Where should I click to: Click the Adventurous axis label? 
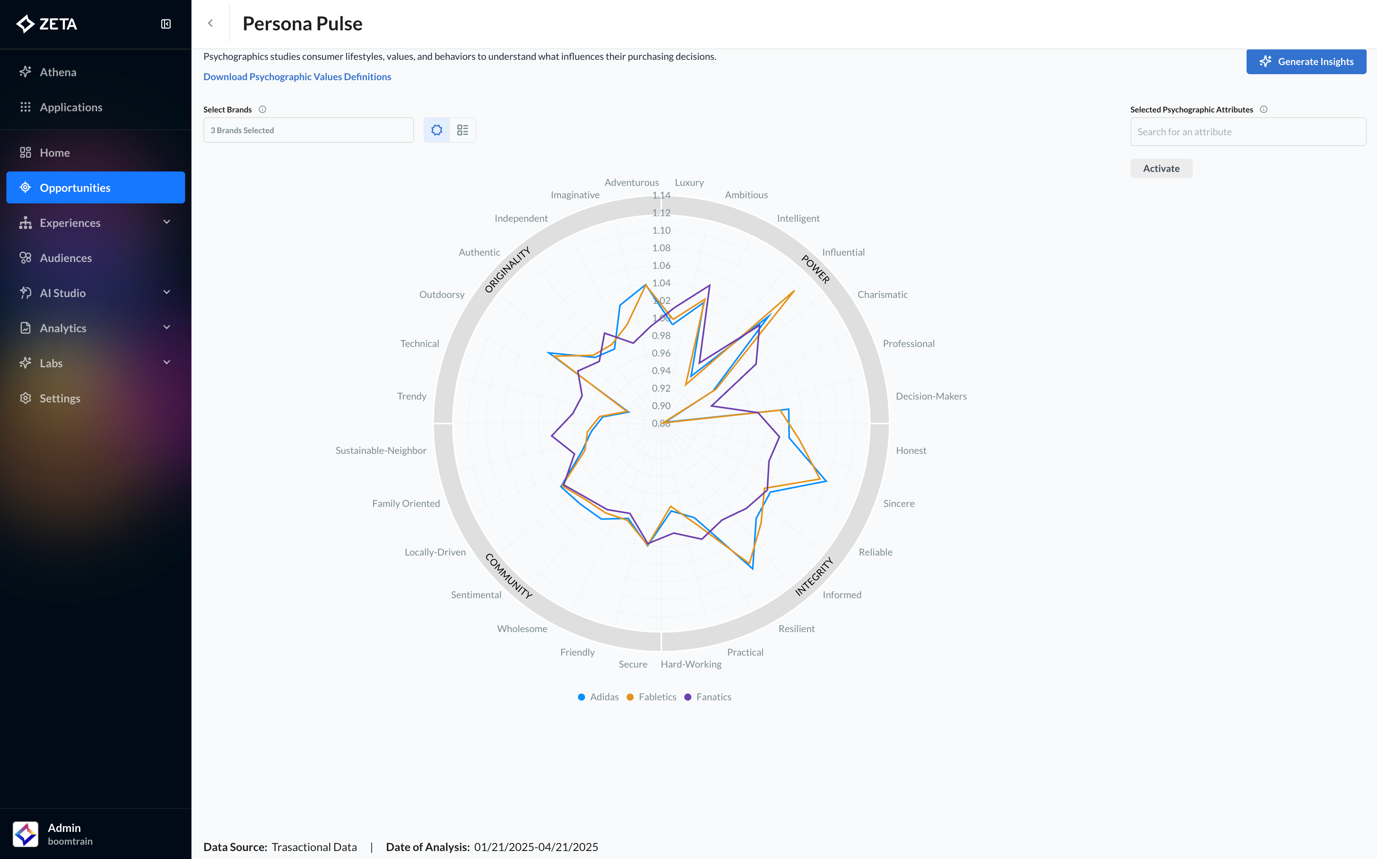pyautogui.click(x=631, y=182)
